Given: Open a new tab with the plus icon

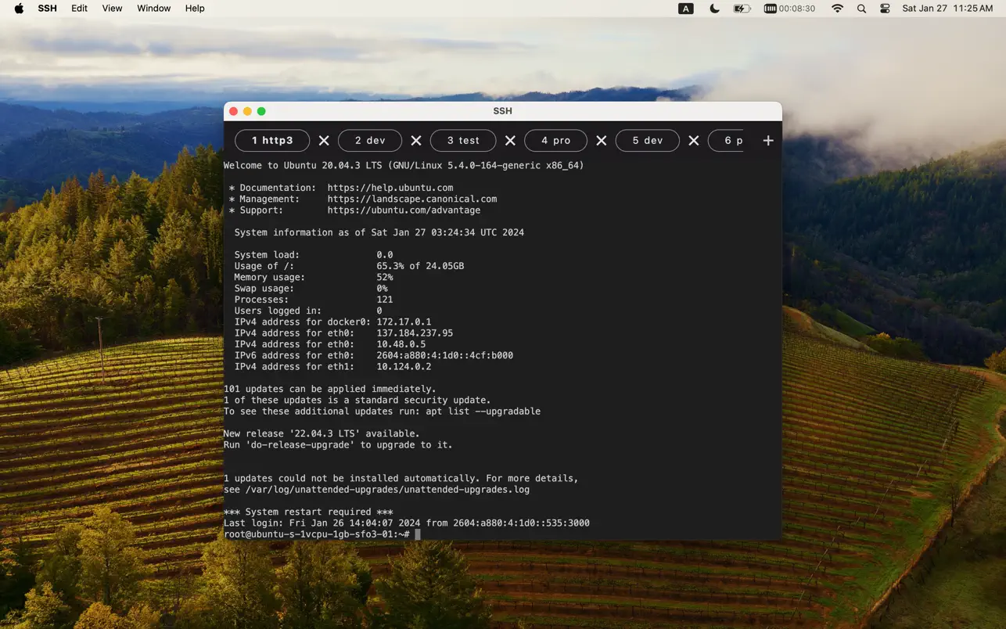Looking at the screenshot, I should 767,141.
